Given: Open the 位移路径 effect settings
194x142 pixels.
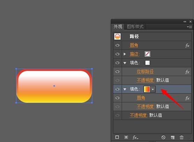Looking at the screenshot, I should 145,72.
